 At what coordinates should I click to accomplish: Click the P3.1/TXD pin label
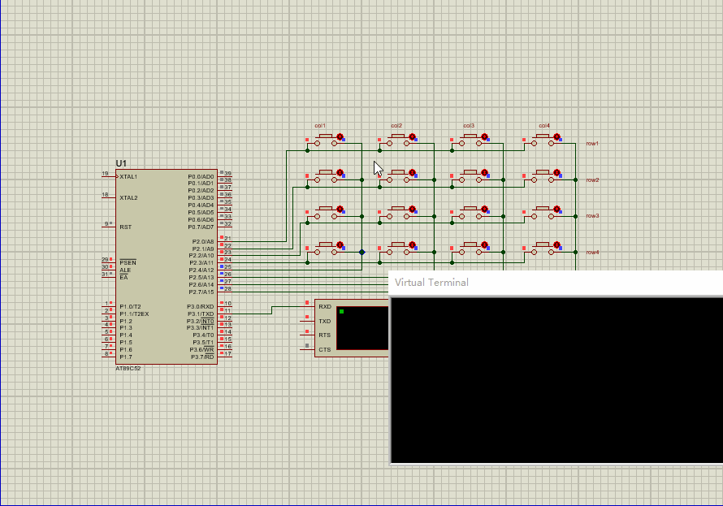pyautogui.click(x=201, y=314)
